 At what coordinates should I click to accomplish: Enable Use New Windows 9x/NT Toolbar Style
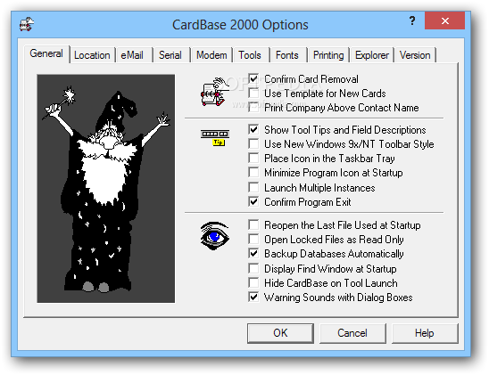(x=253, y=143)
